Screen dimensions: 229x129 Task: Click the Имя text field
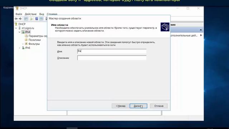(x=112, y=51)
